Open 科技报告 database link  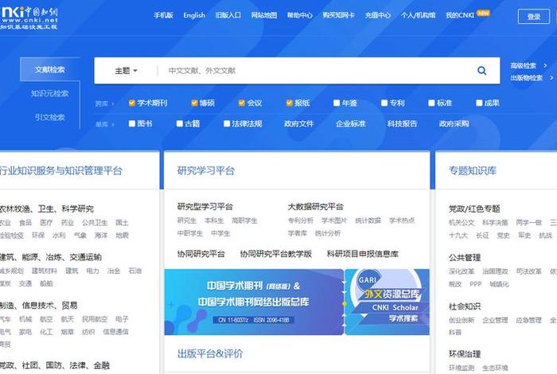point(402,123)
